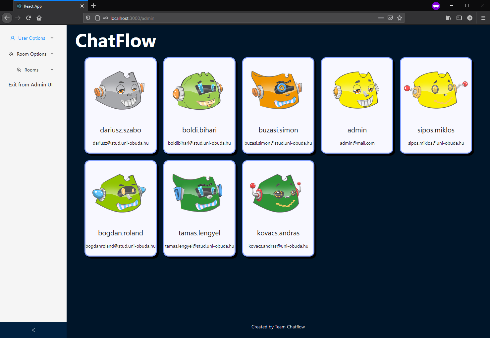Click bogdan.roland lime robot avatar
This screenshot has width=490, height=338.
click(119, 193)
